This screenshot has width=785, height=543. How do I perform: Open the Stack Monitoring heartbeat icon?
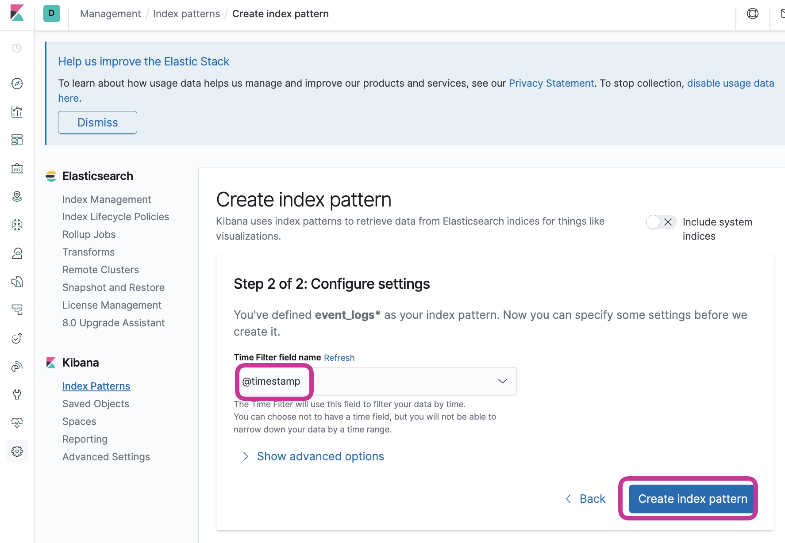(x=17, y=423)
